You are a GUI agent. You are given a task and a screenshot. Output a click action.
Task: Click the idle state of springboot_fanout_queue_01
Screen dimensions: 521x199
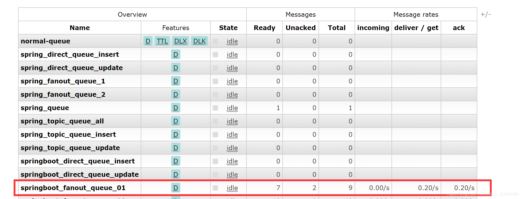pyautogui.click(x=232, y=188)
